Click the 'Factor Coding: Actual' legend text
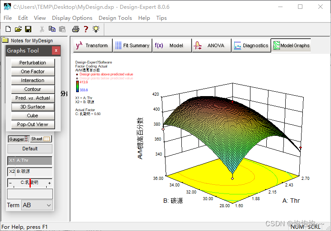Viewport: 331px width, 231px height. click(91, 66)
